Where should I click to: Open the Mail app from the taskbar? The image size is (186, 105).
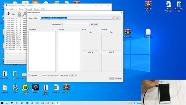click(27, 103)
